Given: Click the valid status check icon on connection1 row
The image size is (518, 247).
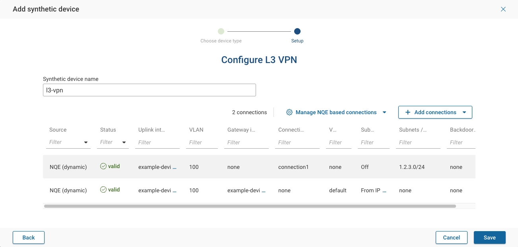Looking at the screenshot, I should [103, 166].
